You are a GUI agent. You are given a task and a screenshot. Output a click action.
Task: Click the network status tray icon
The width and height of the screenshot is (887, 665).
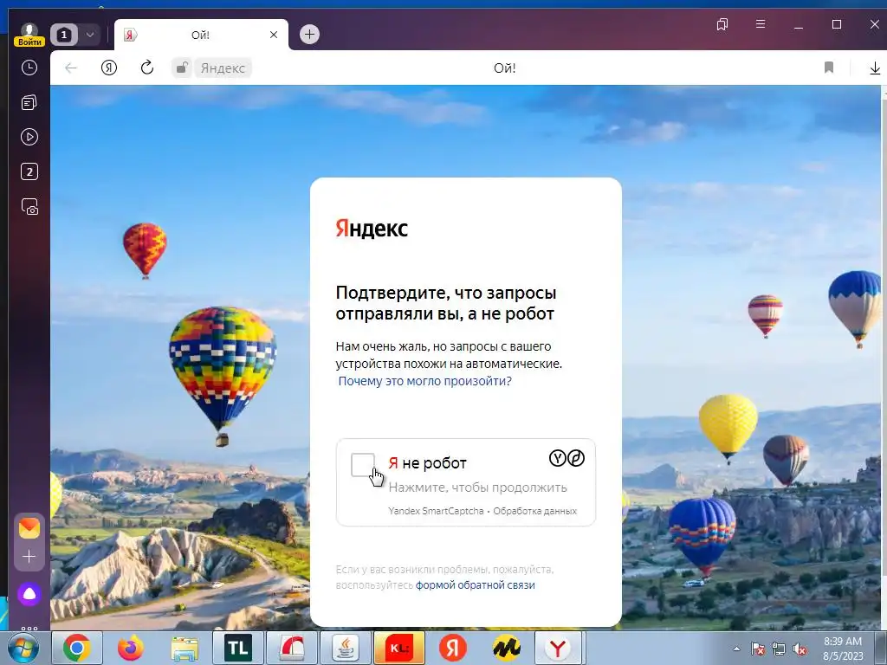coord(779,649)
